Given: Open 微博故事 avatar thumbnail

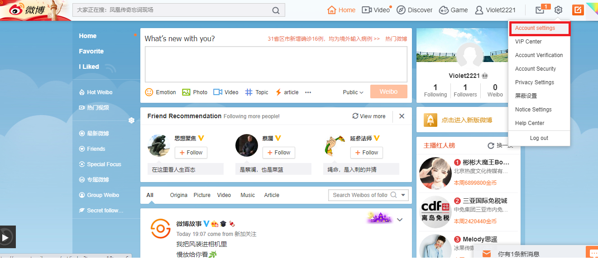Looking at the screenshot, I should pos(161,228).
